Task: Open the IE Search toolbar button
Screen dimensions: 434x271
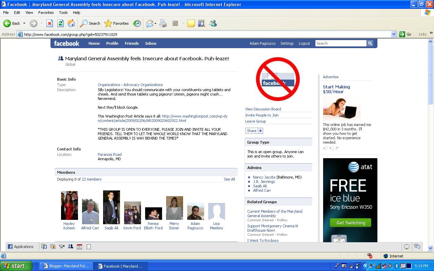Action: (x=90, y=23)
